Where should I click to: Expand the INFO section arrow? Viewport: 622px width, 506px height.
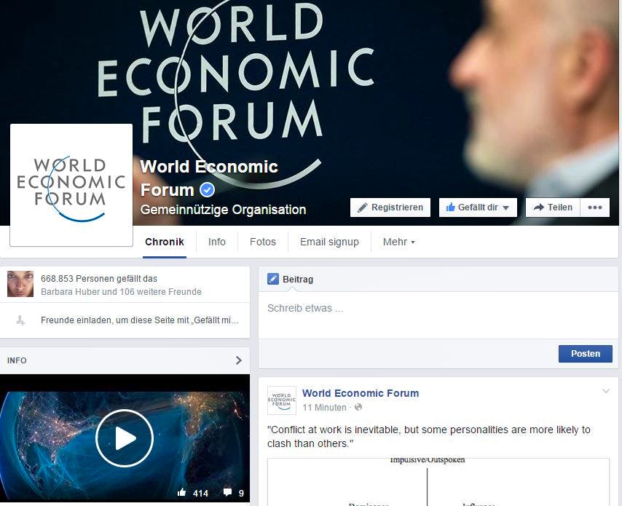pos(238,360)
